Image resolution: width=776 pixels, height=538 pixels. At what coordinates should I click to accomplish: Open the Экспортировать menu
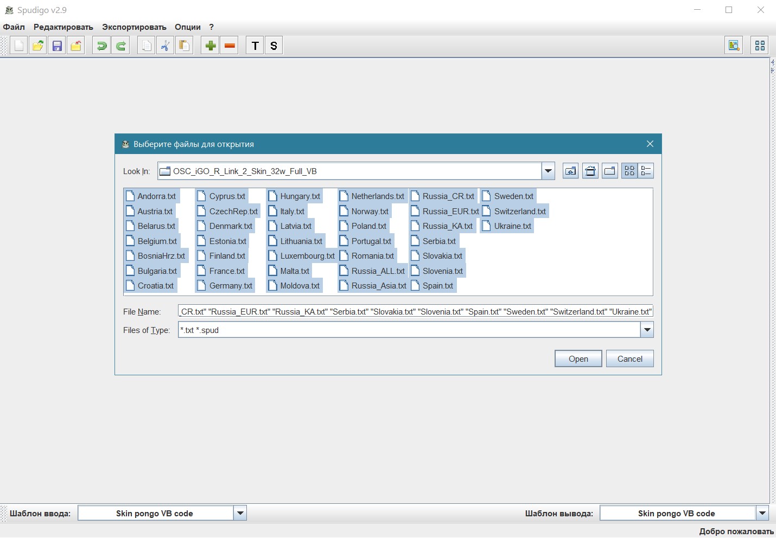(134, 27)
